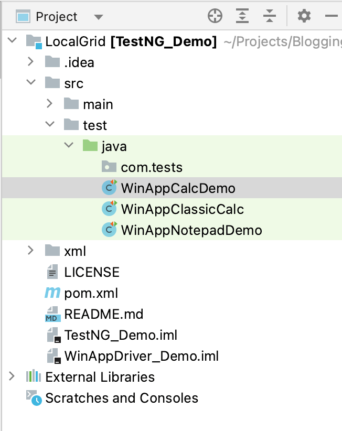Select the WinAppClassicCalc class
Image resolution: width=342 pixels, height=431 pixels.
click(x=183, y=209)
